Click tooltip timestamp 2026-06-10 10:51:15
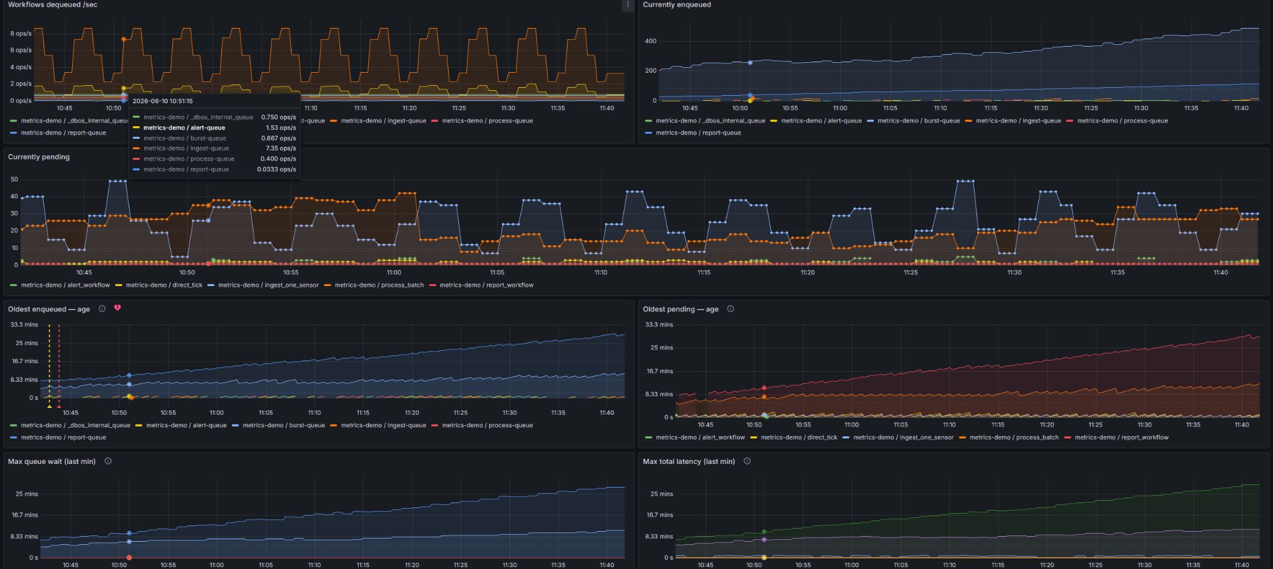Viewport: 1273px width, 569px height. pyautogui.click(x=163, y=101)
